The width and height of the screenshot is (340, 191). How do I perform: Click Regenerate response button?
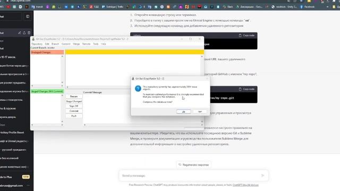click(193, 165)
